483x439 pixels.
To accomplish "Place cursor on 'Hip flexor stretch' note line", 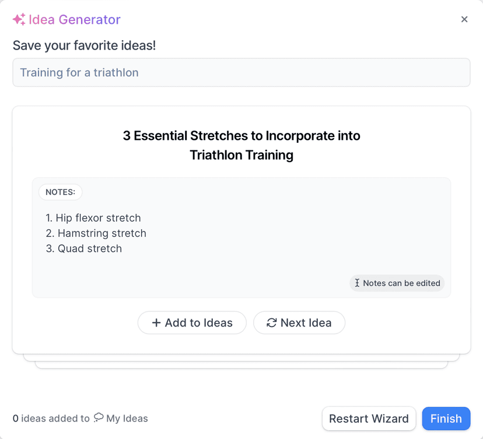I will pyautogui.click(x=98, y=218).
